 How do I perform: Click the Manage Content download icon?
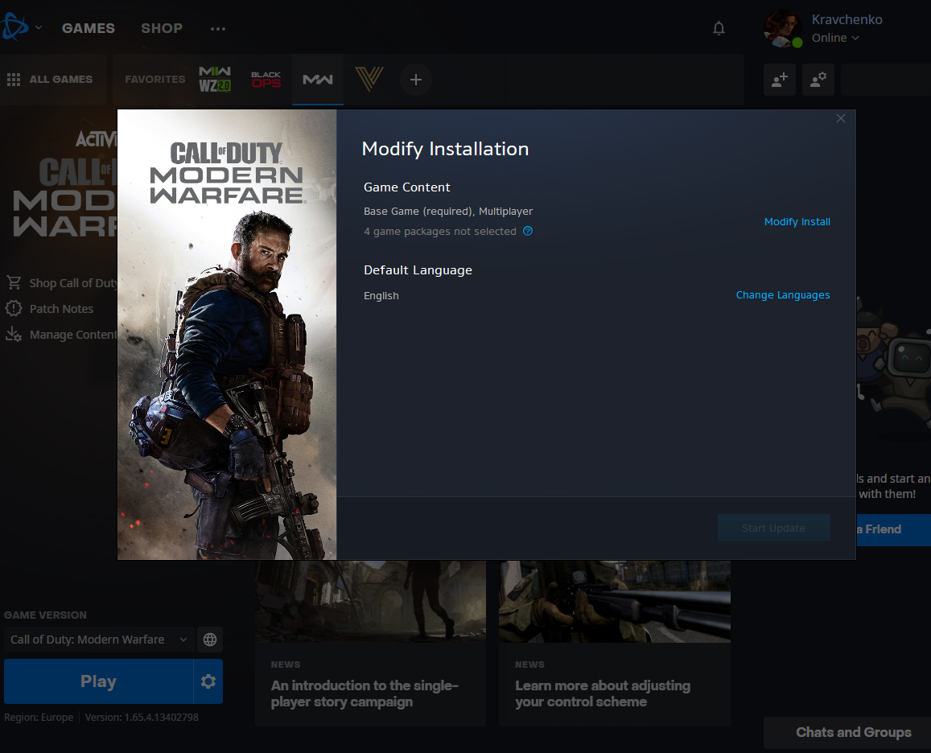(14, 335)
